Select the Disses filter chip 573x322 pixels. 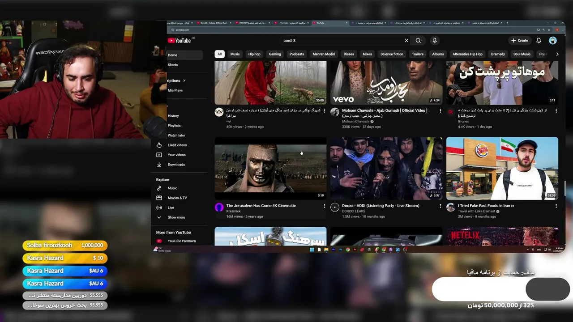pos(349,54)
